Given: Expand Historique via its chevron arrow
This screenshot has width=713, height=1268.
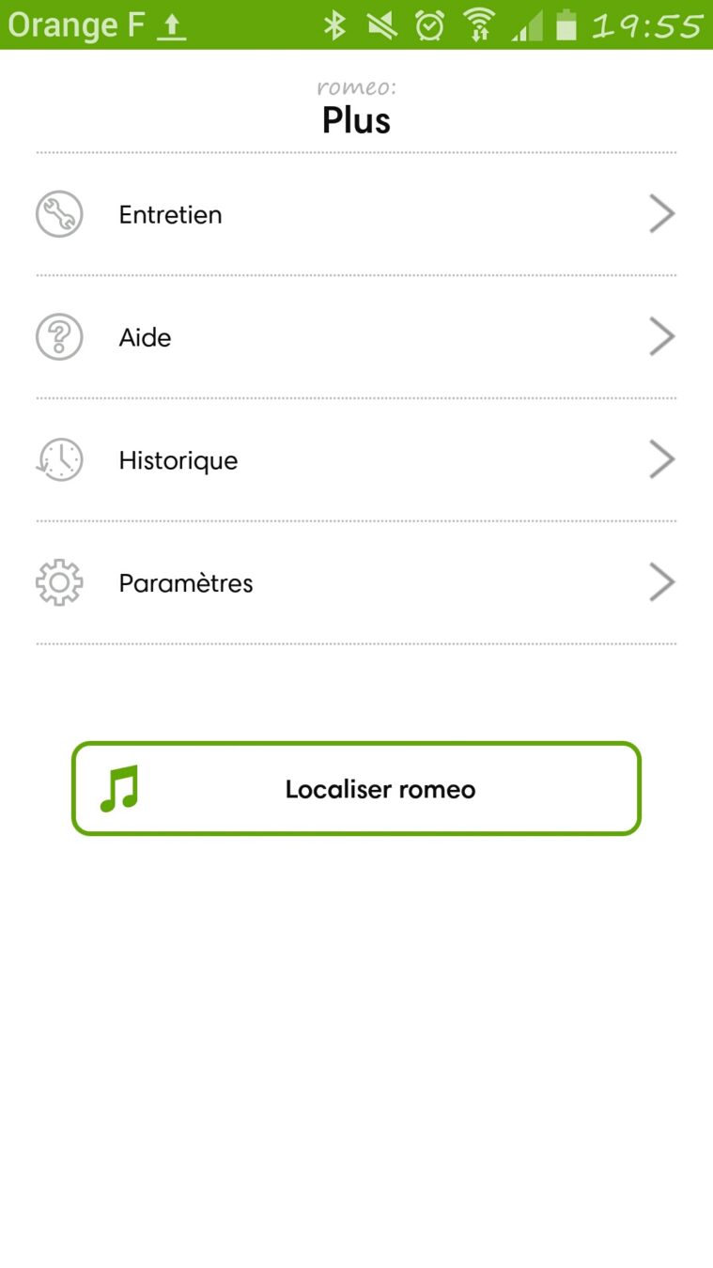Looking at the screenshot, I should 661,460.
